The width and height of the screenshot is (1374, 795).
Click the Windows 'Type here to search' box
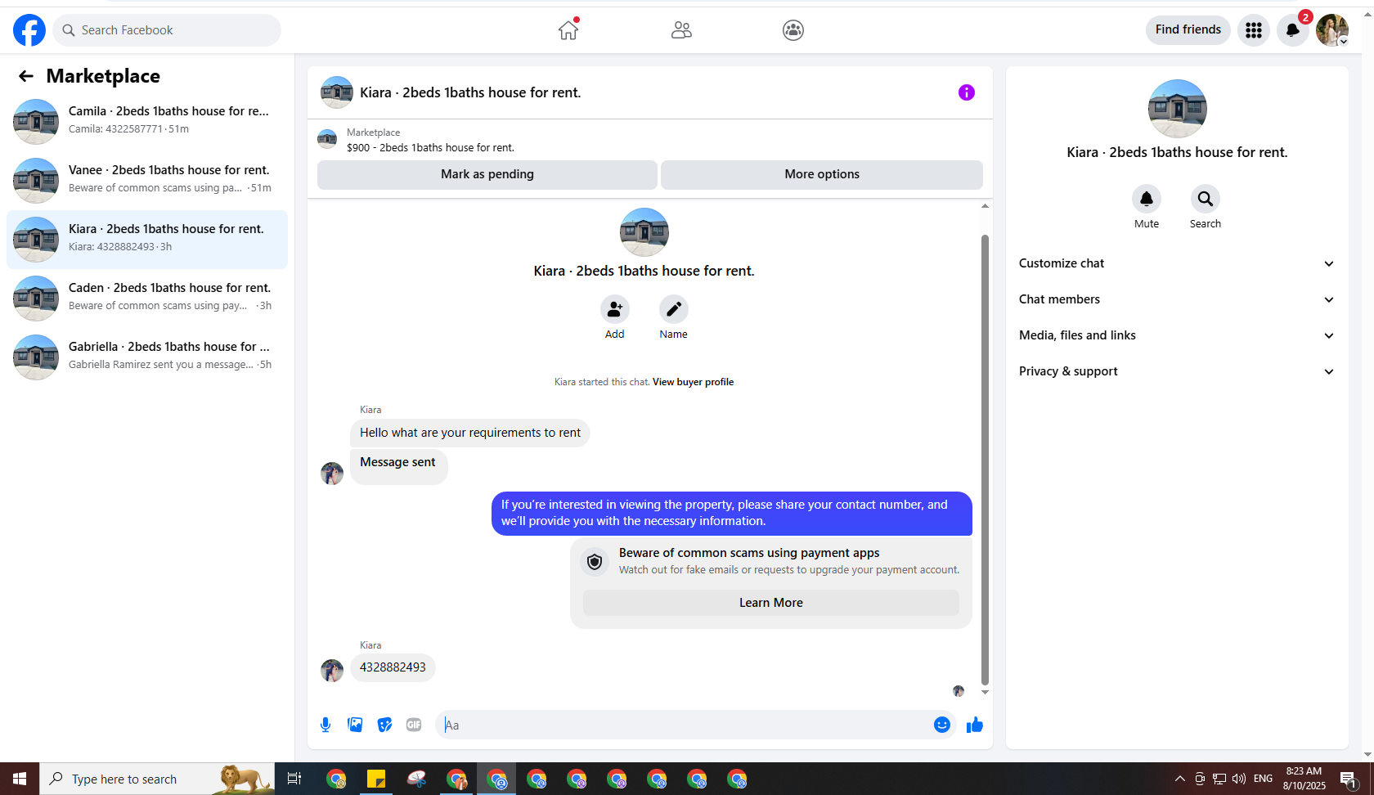coord(157,779)
